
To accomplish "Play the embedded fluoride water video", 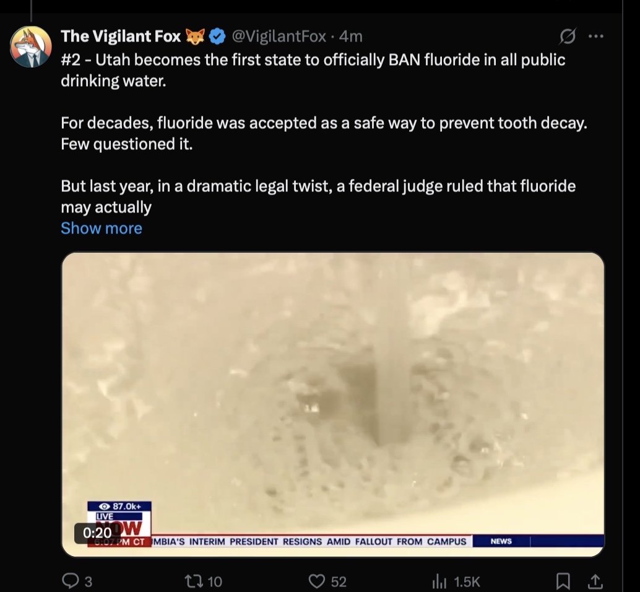I will (332, 404).
